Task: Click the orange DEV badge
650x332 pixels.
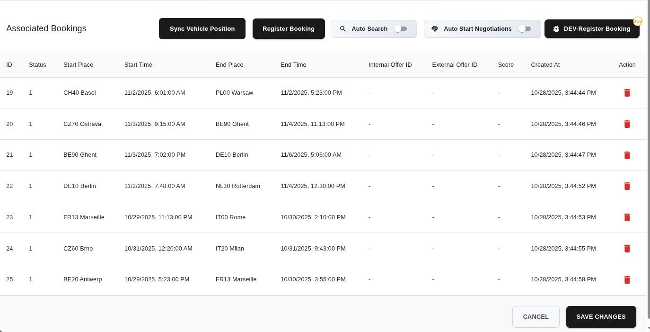Action: [x=639, y=21]
